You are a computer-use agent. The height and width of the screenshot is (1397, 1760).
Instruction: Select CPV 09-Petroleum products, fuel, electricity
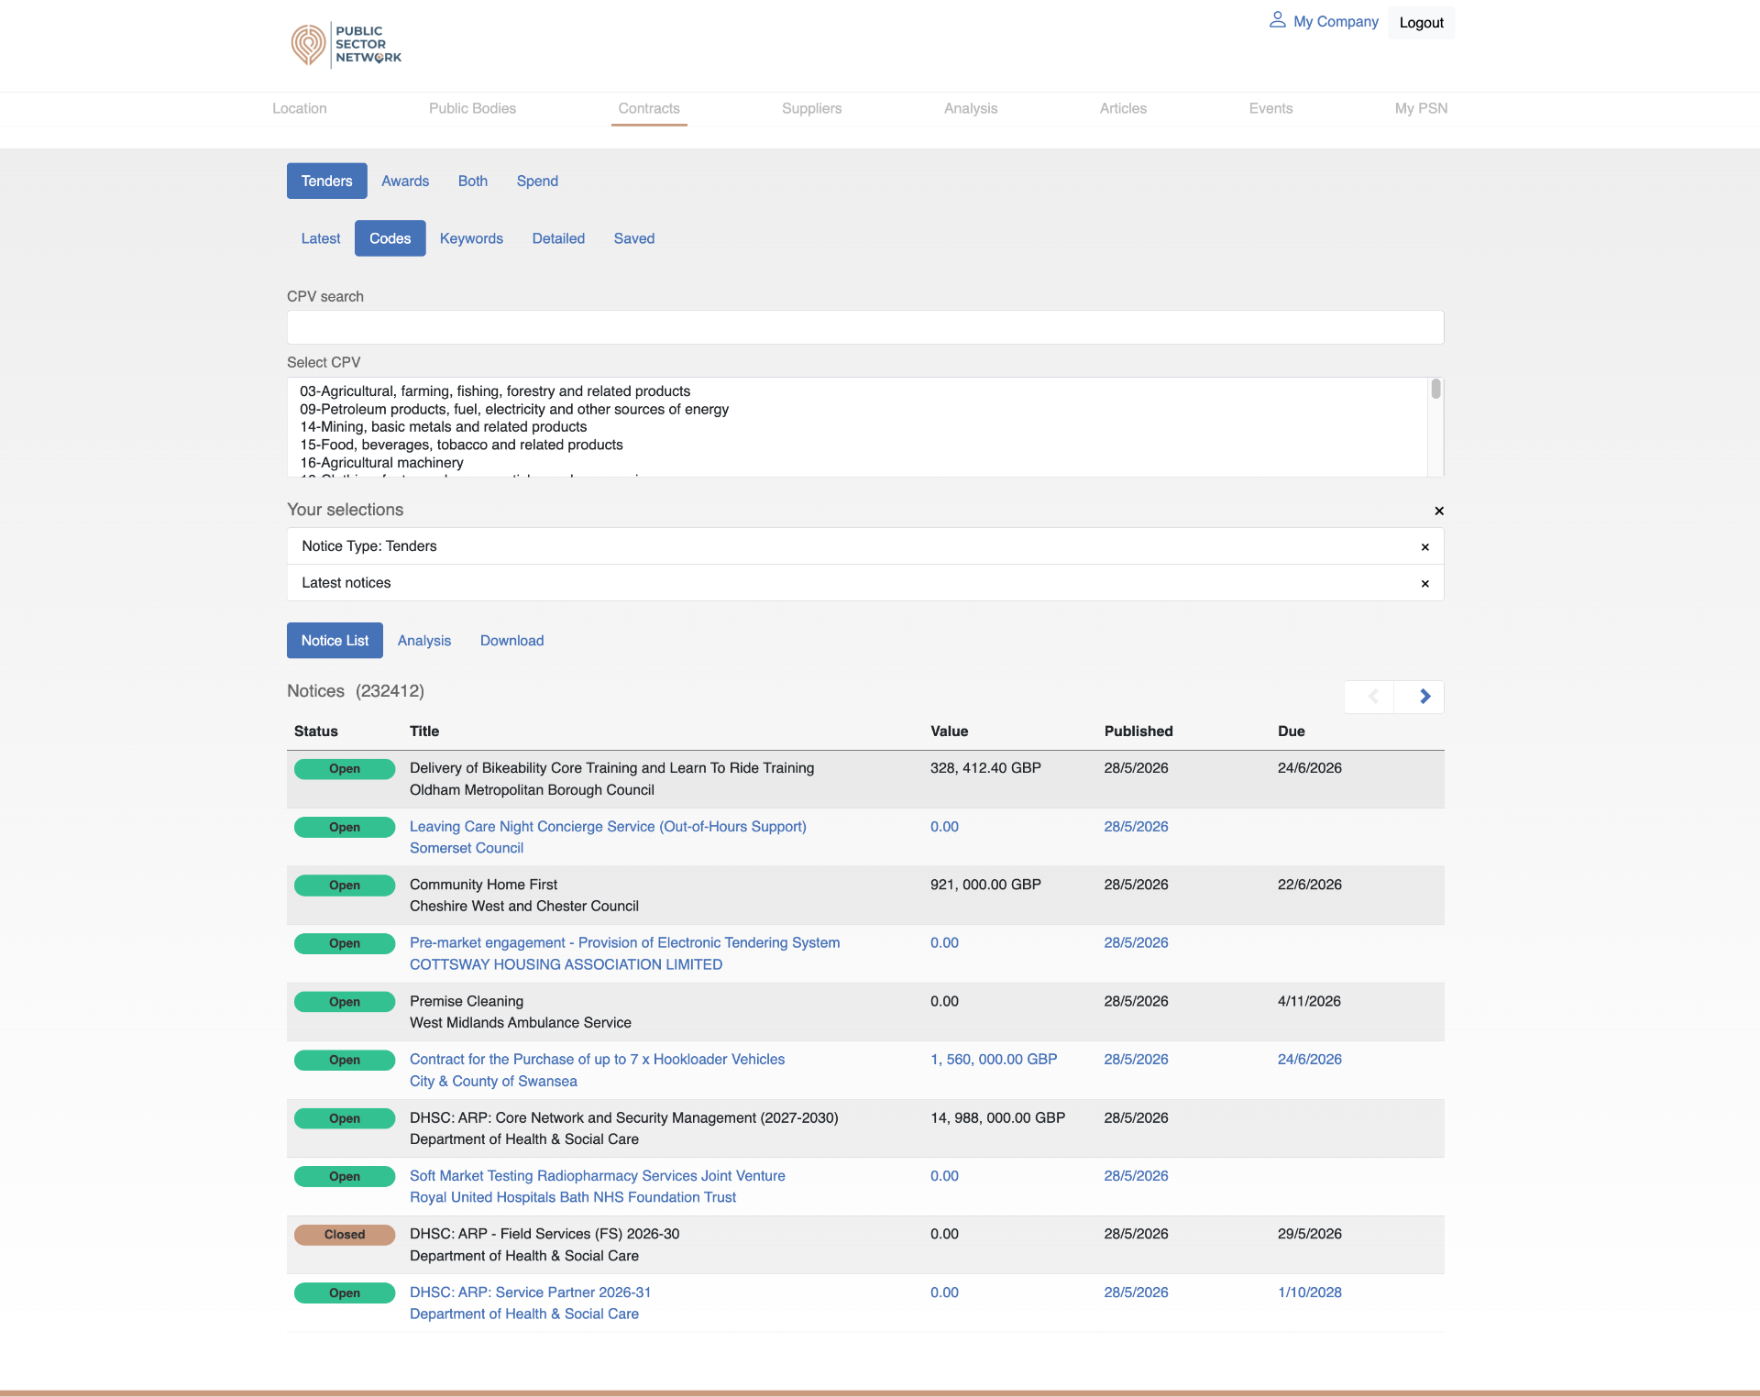click(514, 410)
